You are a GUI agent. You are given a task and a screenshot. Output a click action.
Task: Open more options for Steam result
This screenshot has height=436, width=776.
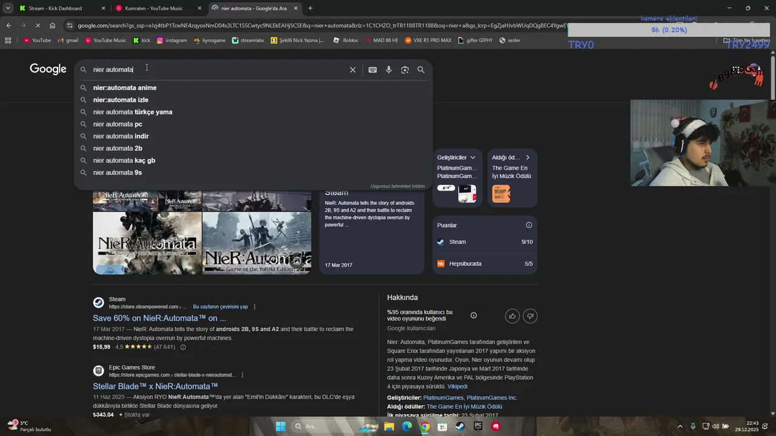255,307
